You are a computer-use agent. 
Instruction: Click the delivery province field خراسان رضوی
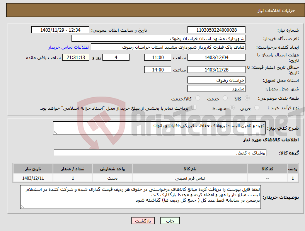point(216,80)
